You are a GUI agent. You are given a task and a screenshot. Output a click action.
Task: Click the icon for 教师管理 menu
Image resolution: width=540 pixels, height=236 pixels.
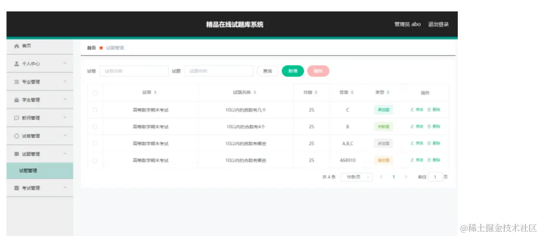16,118
